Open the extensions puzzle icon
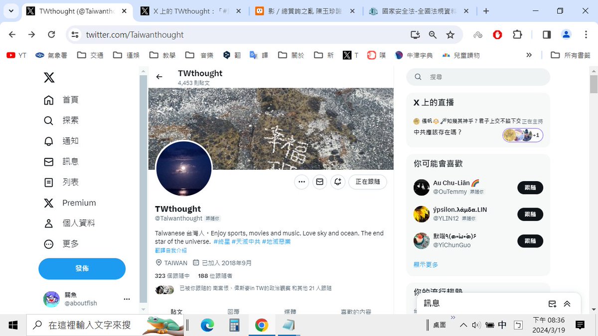This screenshot has width=598, height=336. pos(517,34)
